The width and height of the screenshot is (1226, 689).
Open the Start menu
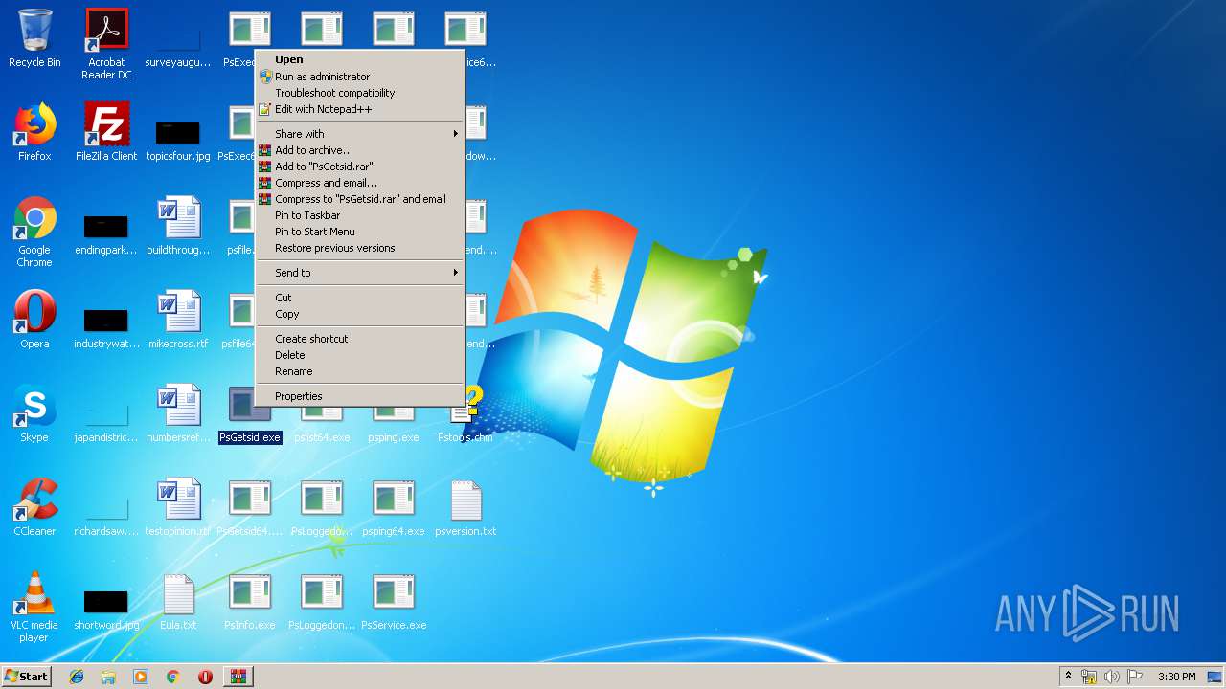[26, 677]
